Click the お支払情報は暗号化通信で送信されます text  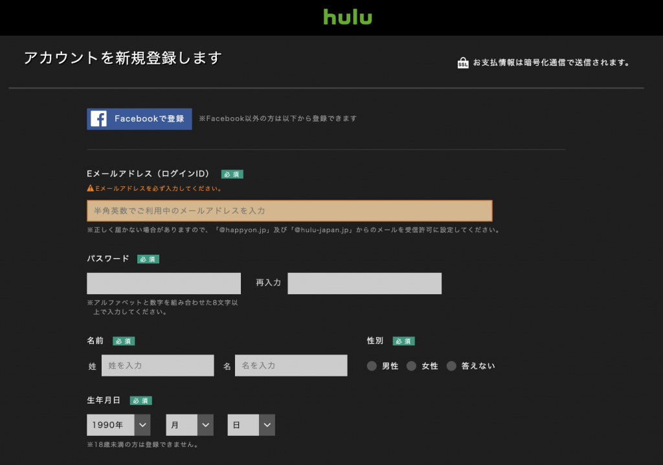pos(552,63)
